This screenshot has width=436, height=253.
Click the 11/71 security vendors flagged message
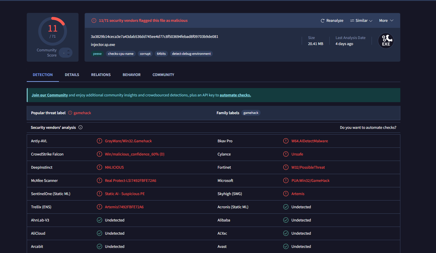pyautogui.click(x=143, y=21)
